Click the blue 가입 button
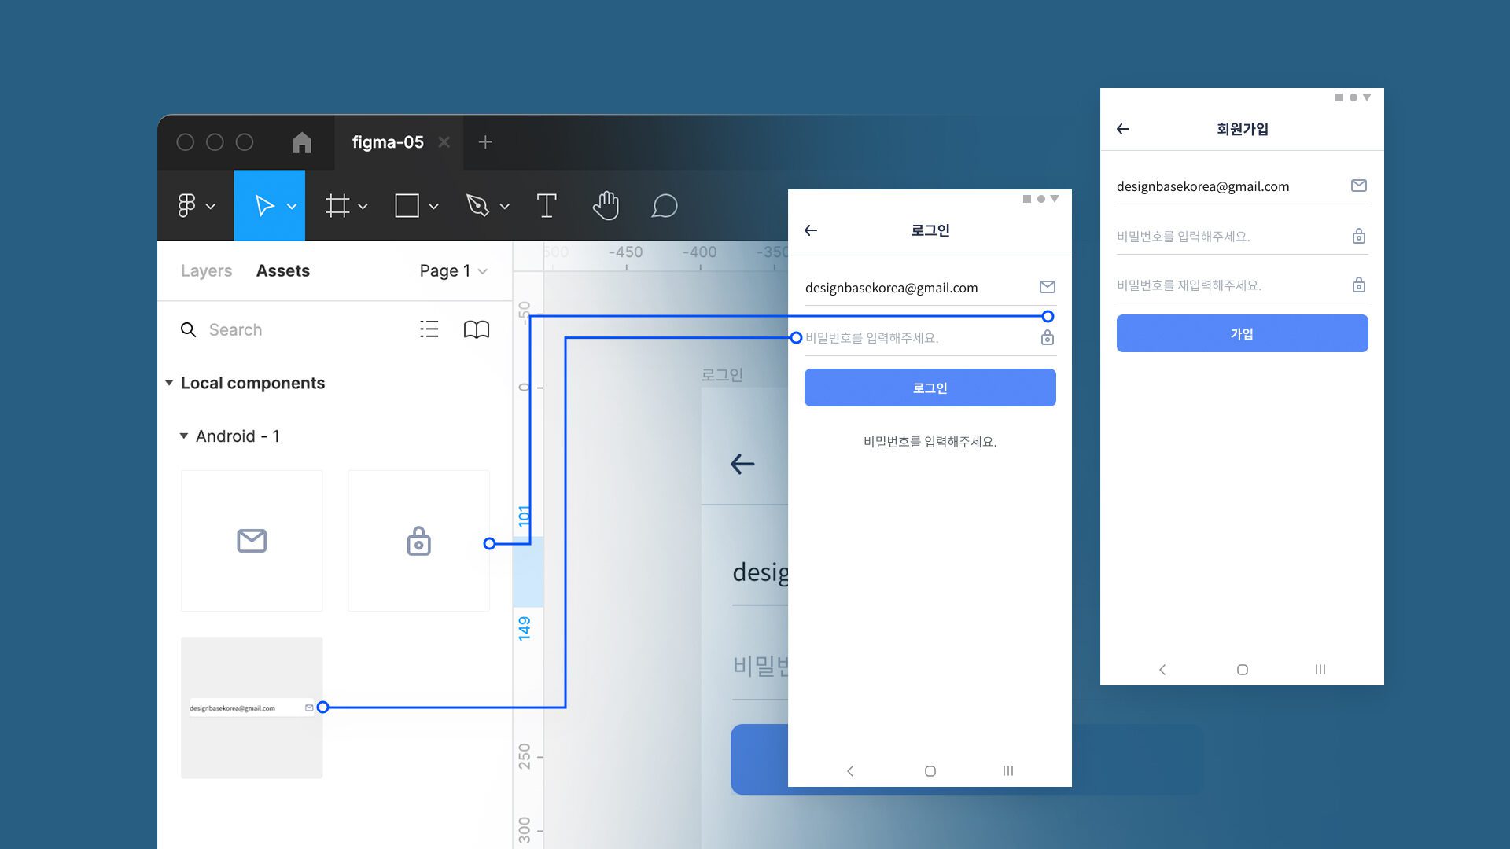1510x849 pixels. (1242, 333)
